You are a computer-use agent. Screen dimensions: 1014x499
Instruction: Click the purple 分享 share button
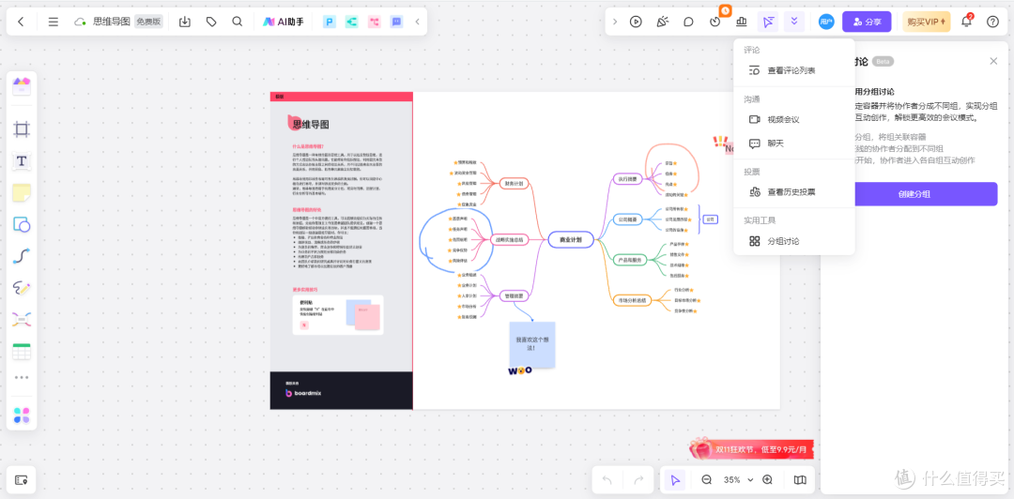pyautogui.click(x=867, y=22)
